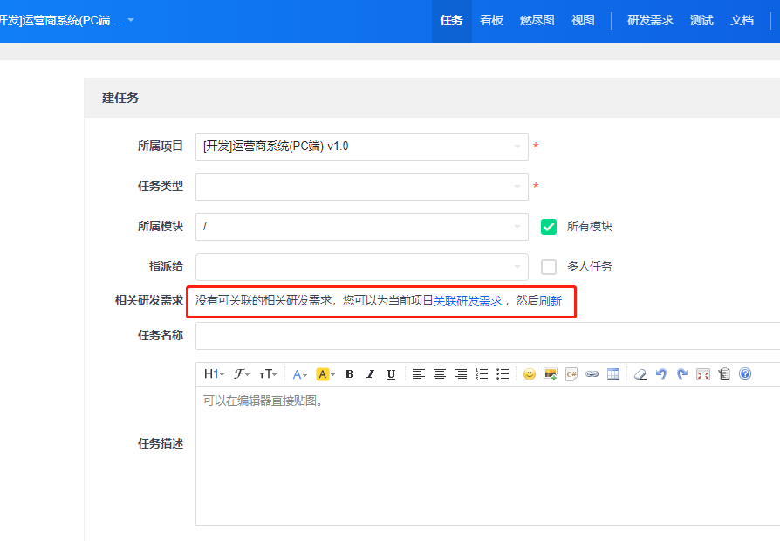Toggle bold formatting in the editor
The image size is (780, 541).
tap(349, 373)
